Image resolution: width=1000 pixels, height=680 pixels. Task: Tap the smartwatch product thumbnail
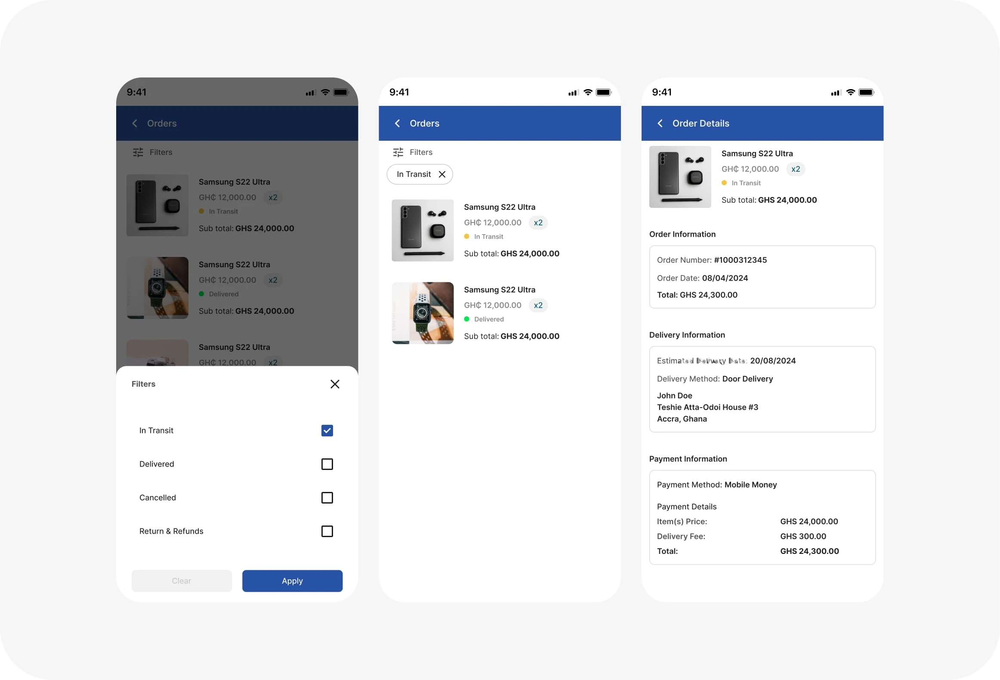423,313
